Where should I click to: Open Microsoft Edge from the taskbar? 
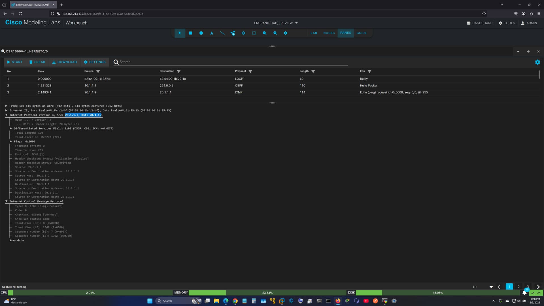click(x=226, y=301)
